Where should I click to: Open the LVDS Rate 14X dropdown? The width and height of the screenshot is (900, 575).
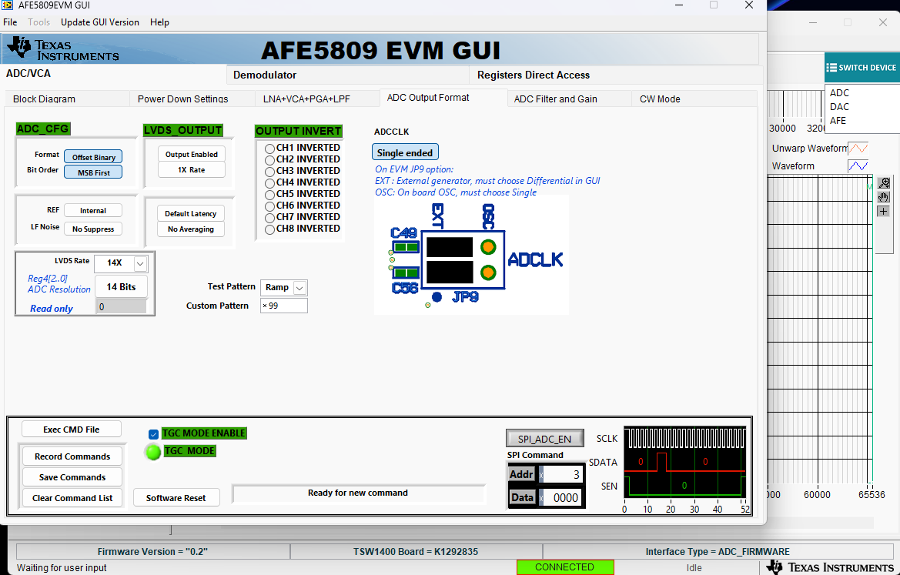[x=141, y=263]
